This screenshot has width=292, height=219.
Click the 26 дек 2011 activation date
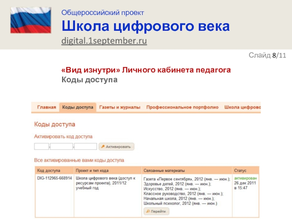click(245, 183)
